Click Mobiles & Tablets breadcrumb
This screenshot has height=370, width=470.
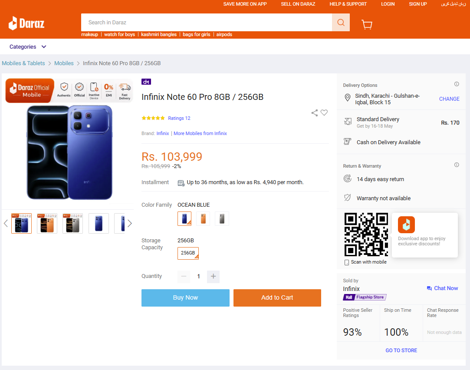click(x=23, y=63)
